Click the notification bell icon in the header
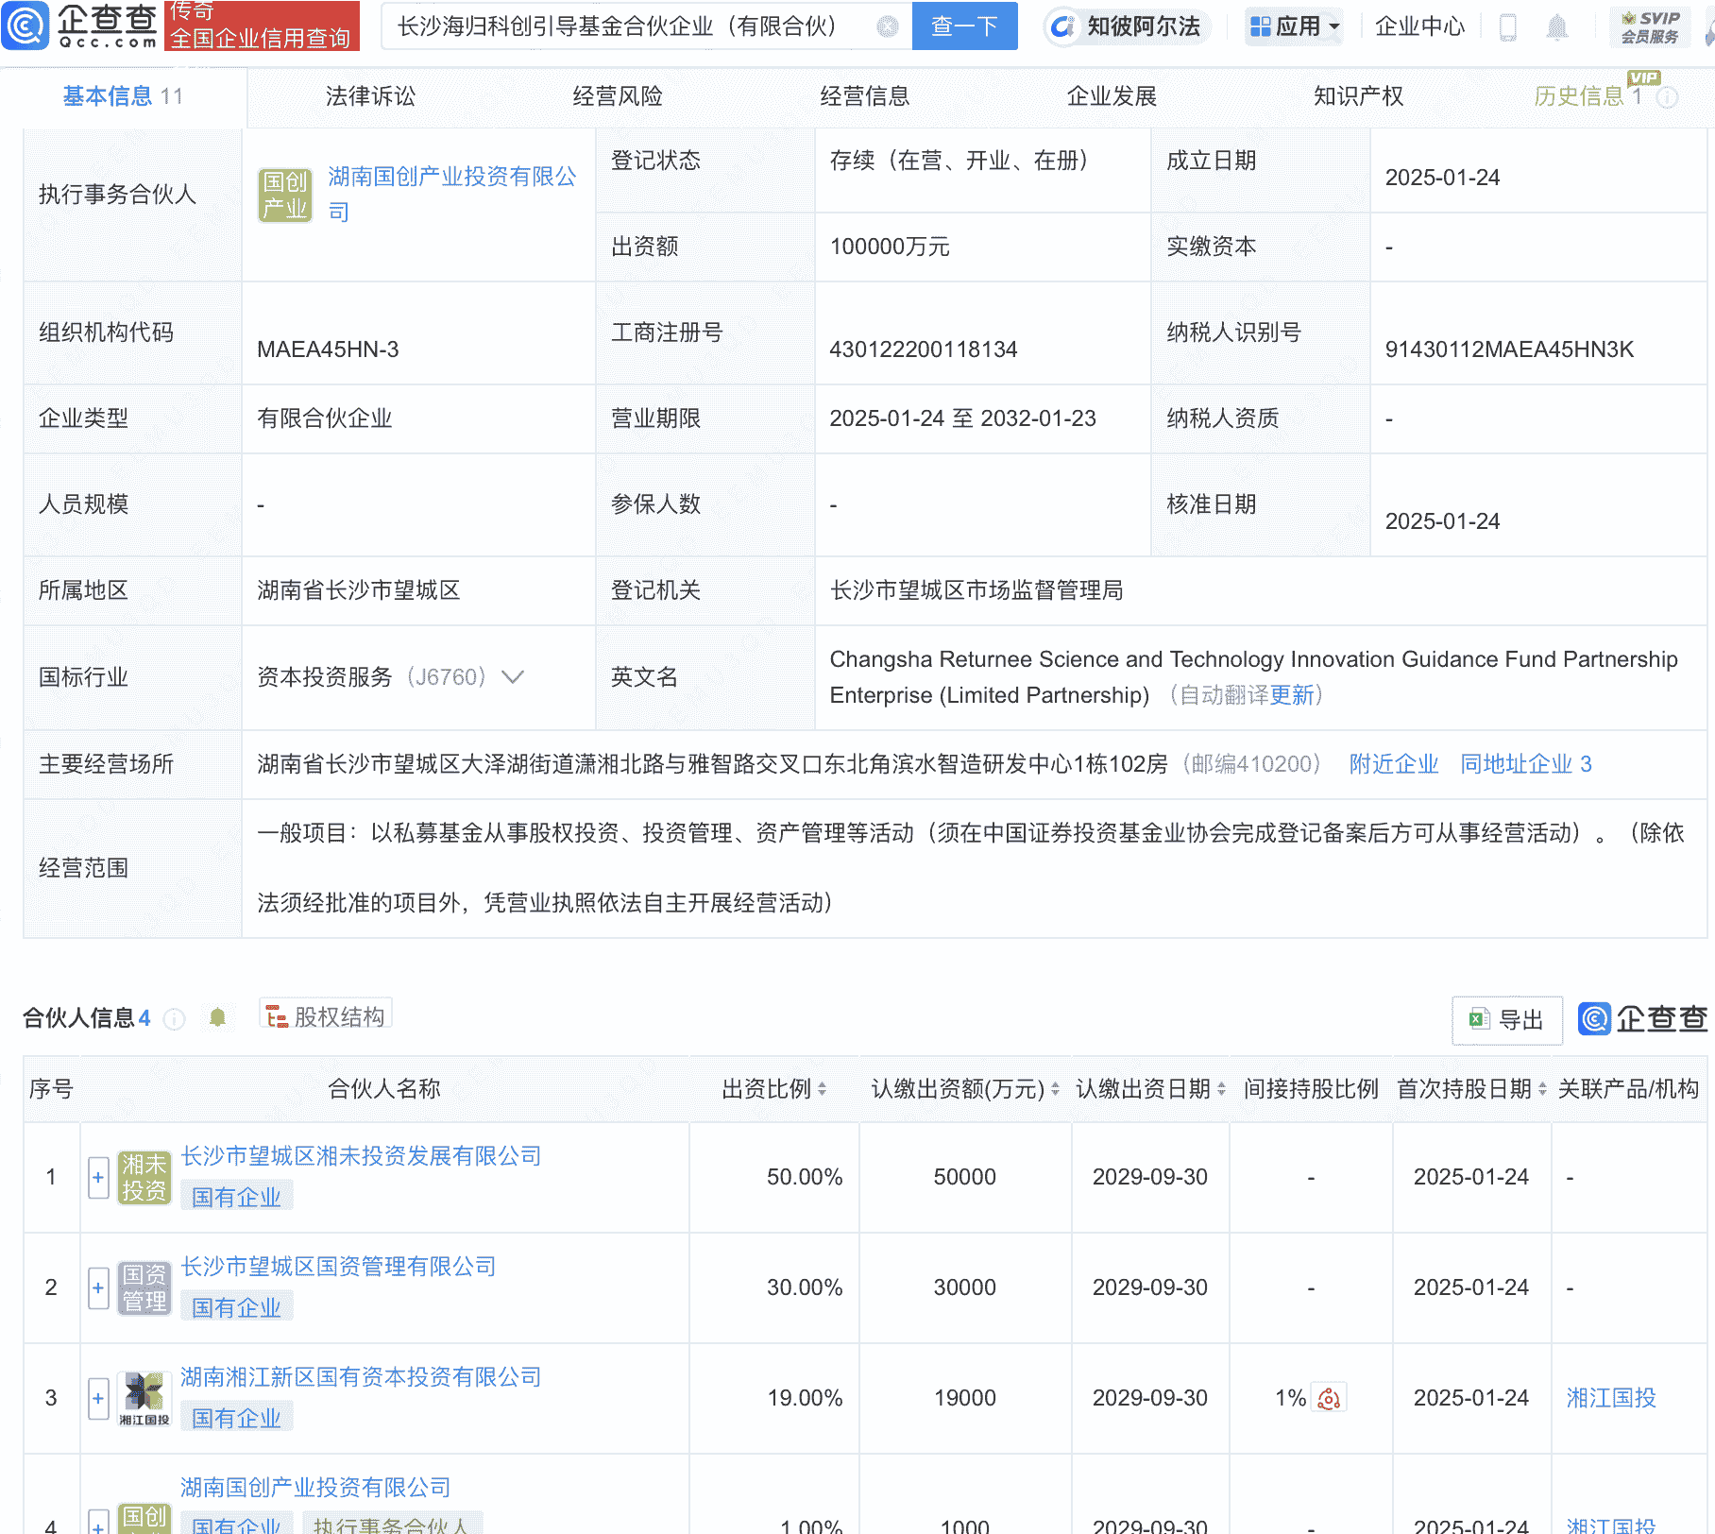 (1557, 27)
